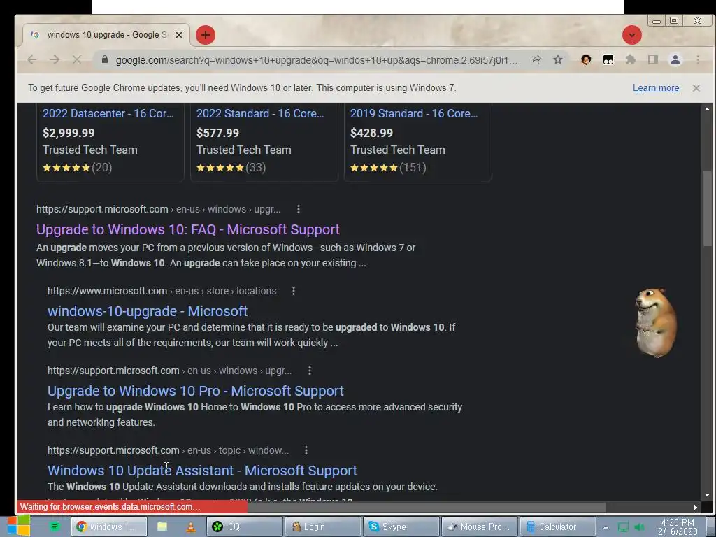This screenshot has width=716, height=537.
Task: Switch to Calculator taskbar button
Action: [x=558, y=527]
